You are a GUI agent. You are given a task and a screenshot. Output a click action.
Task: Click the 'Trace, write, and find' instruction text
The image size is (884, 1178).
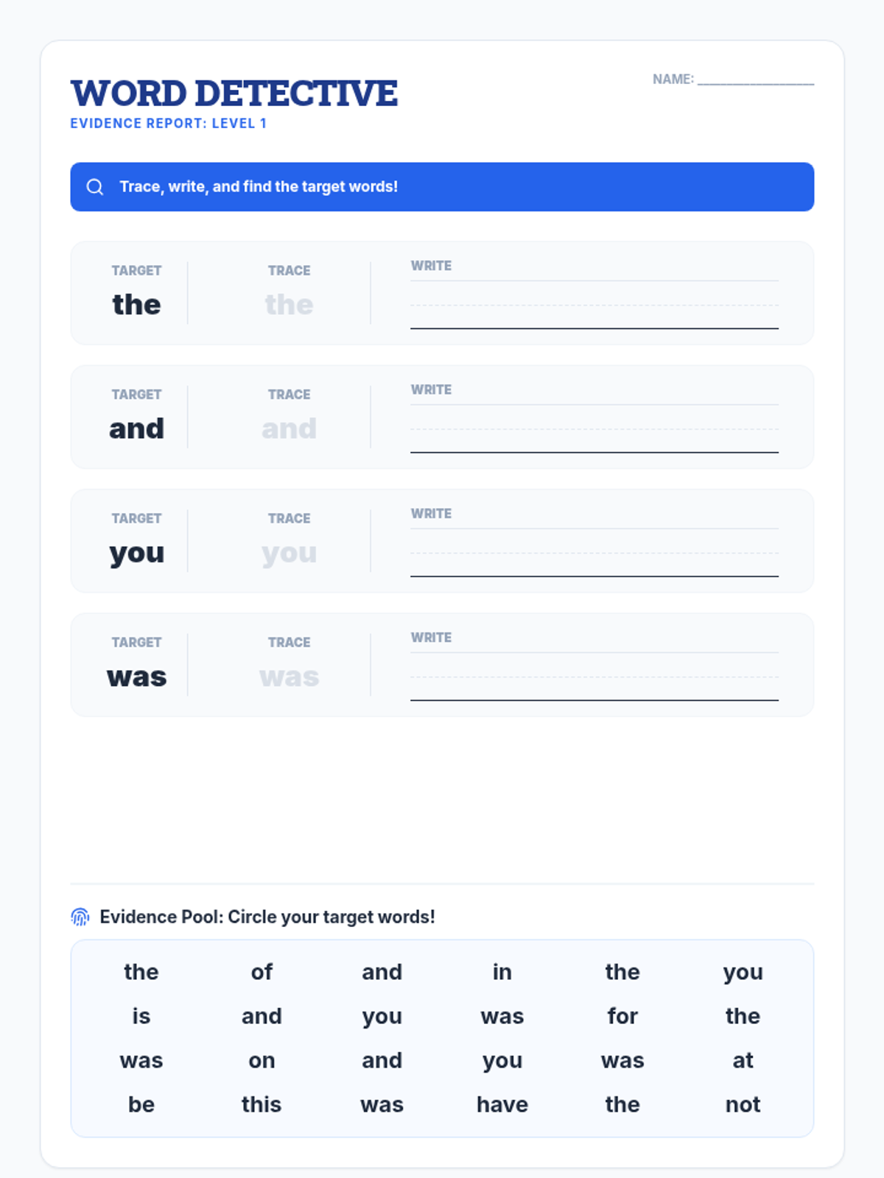pos(259,187)
